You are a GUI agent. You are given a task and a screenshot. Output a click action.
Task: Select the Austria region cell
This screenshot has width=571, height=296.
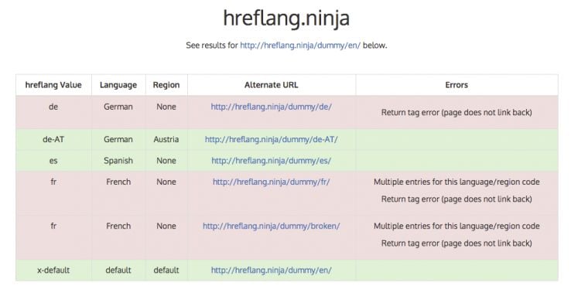click(x=166, y=139)
